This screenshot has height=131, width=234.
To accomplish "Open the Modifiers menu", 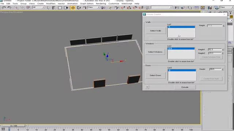I will (x=51, y=4).
